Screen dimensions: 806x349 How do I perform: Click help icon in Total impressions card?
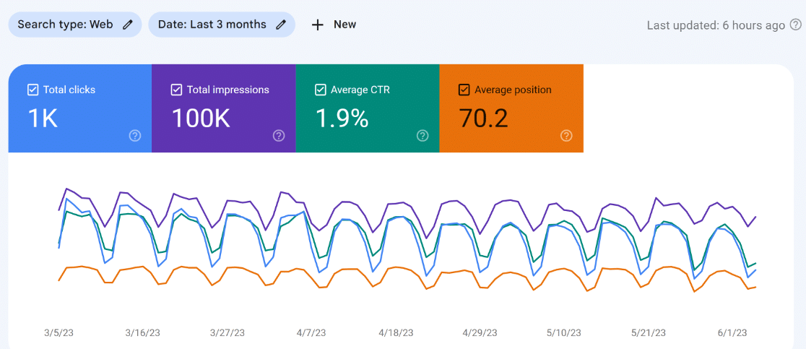pyautogui.click(x=279, y=136)
